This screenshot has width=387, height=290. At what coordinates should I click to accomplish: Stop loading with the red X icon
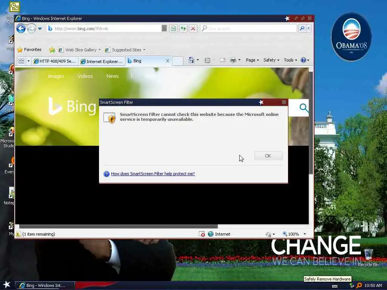tap(193, 29)
